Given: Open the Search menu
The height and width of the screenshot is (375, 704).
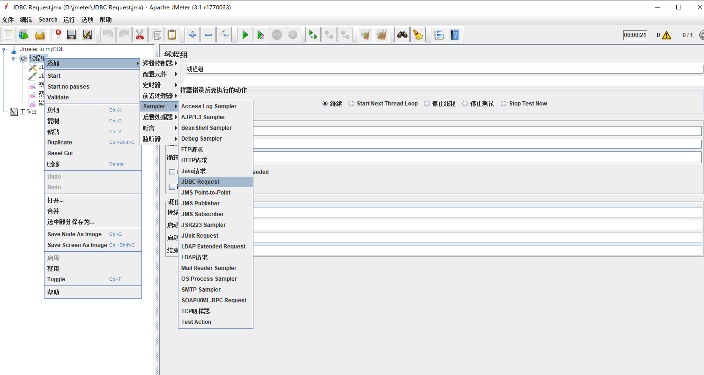Looking at the screenshot, I should (48, 20).
